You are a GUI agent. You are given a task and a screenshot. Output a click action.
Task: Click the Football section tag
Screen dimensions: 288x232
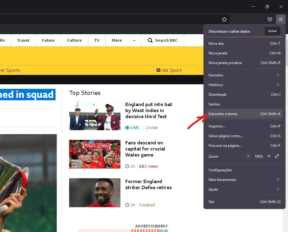(x=147, y=205)
